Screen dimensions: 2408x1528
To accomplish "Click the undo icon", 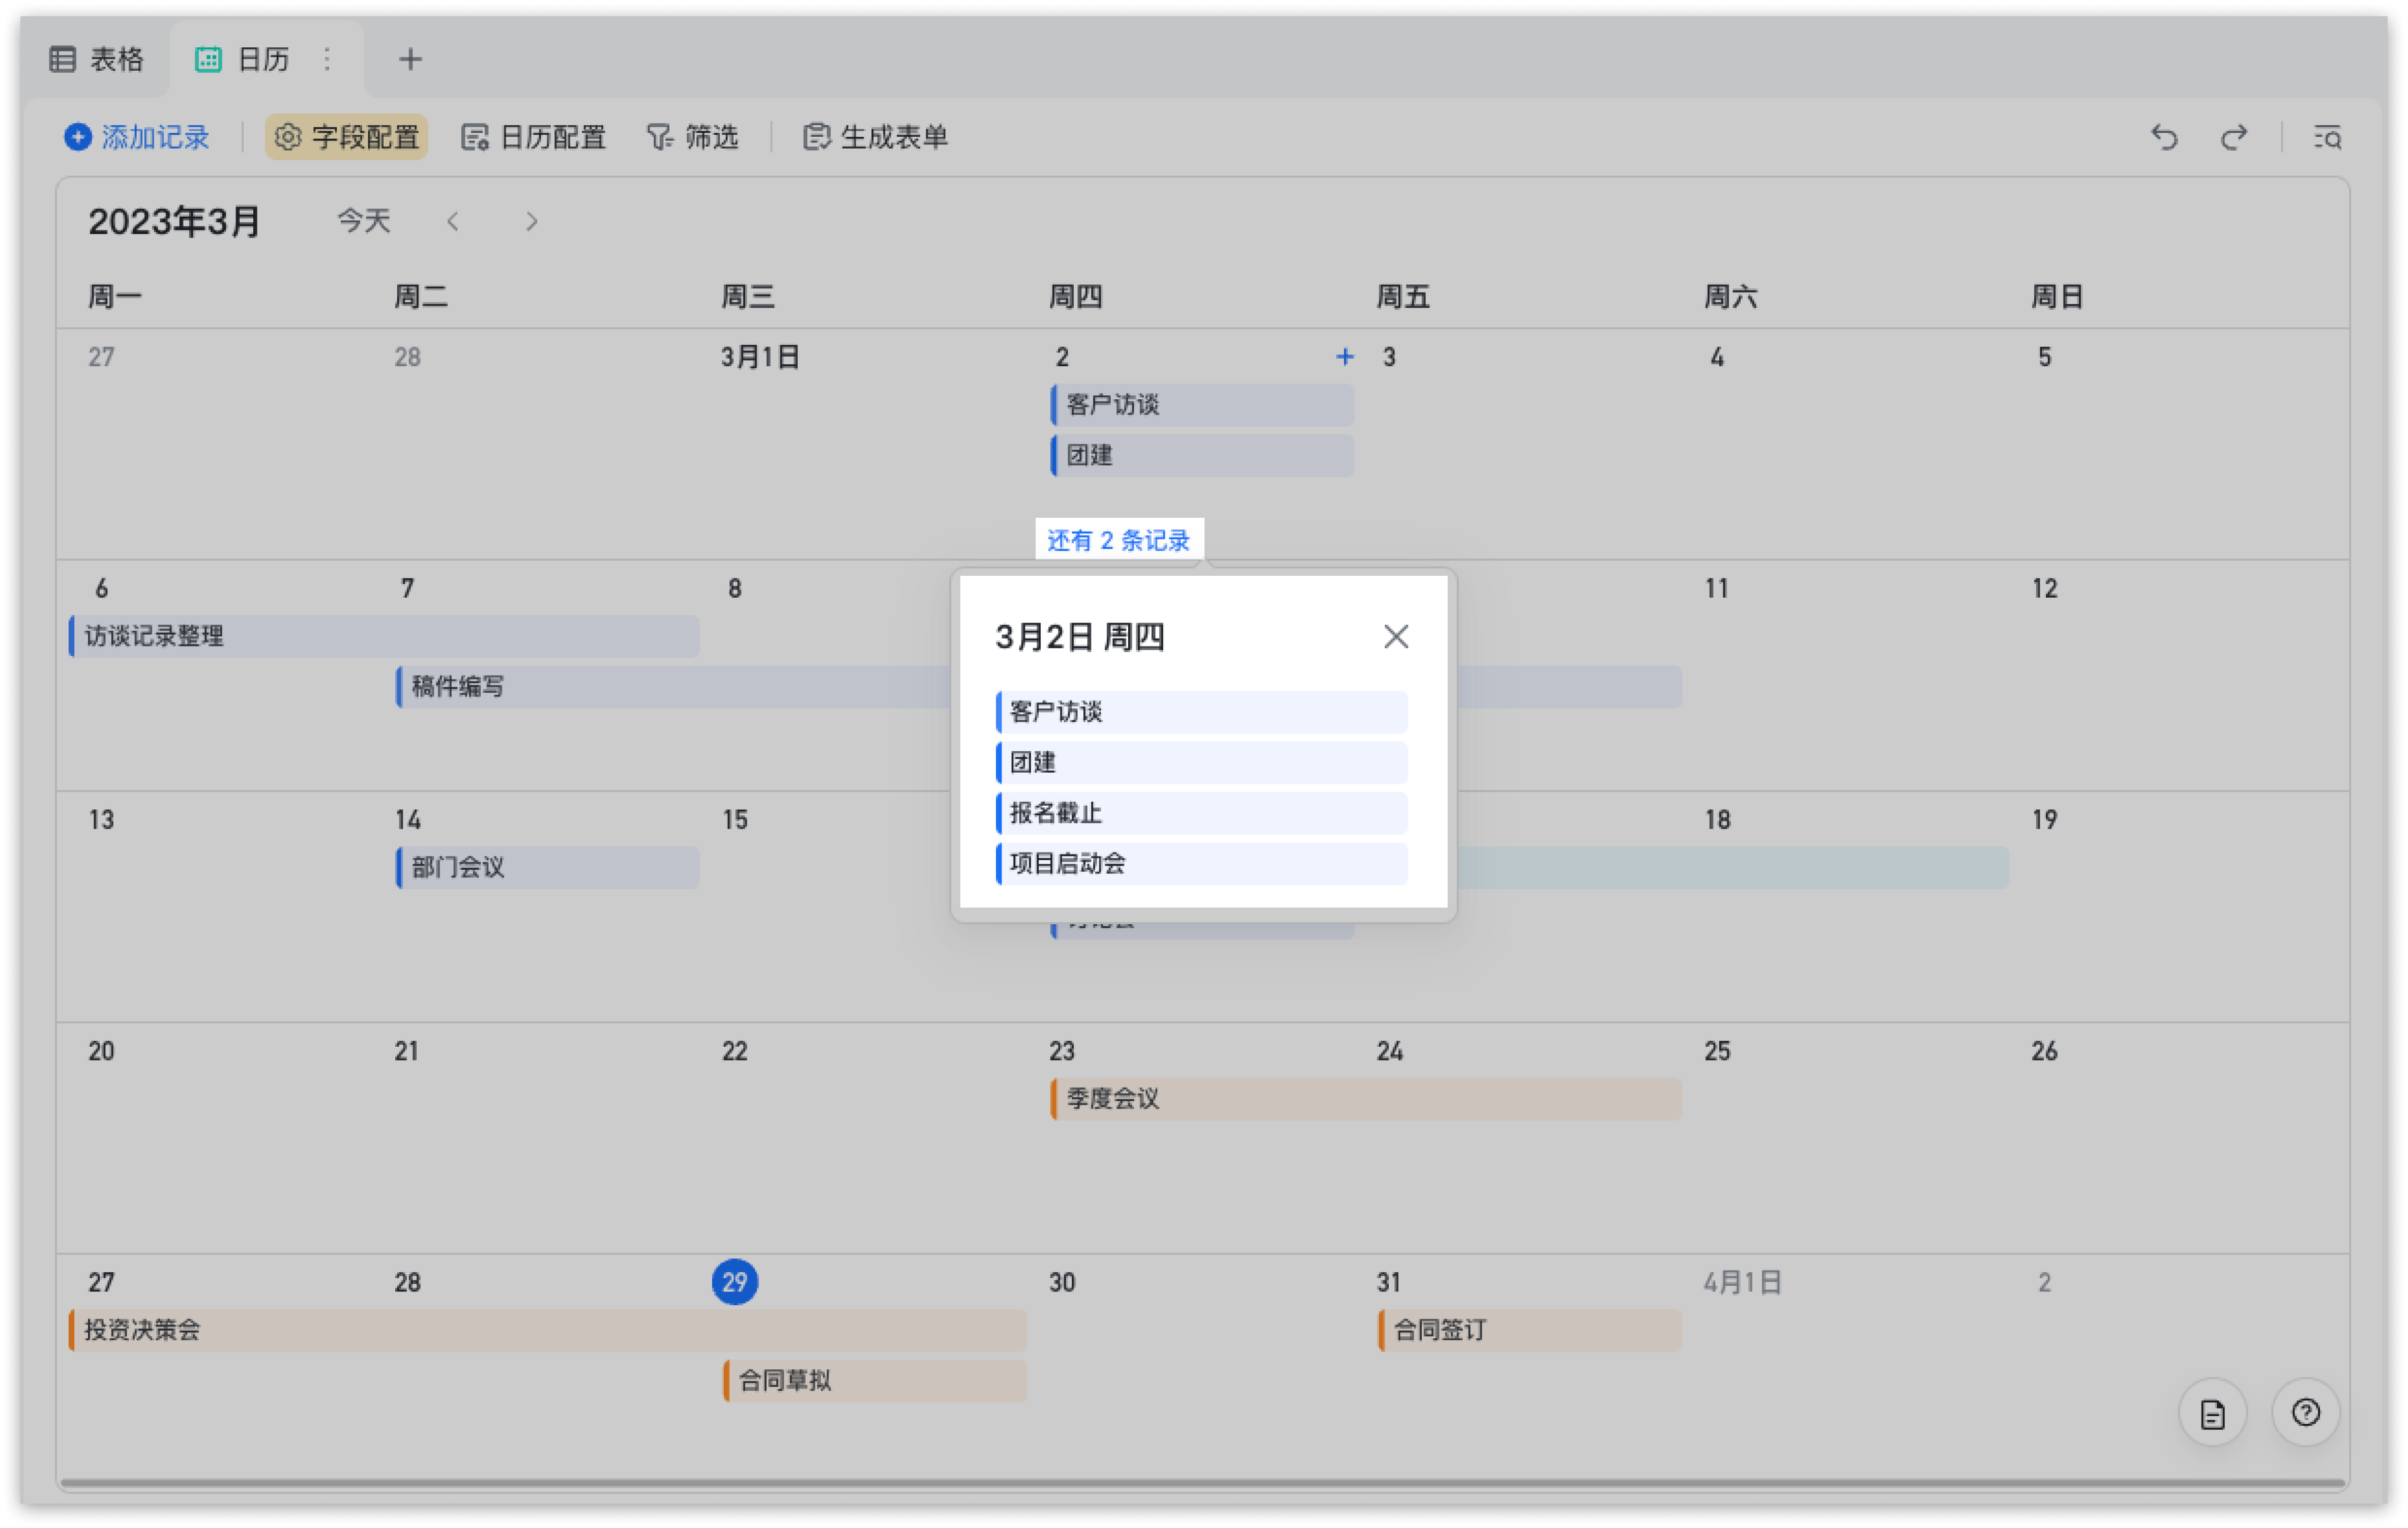I will pyautogui.click(x=2164, y=137).
